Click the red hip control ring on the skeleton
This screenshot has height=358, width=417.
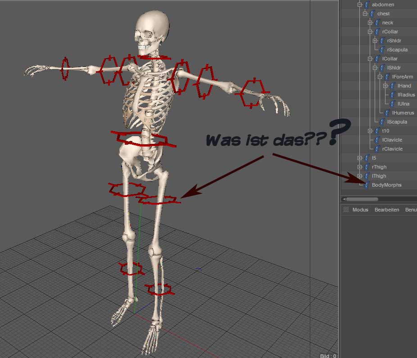144,139
